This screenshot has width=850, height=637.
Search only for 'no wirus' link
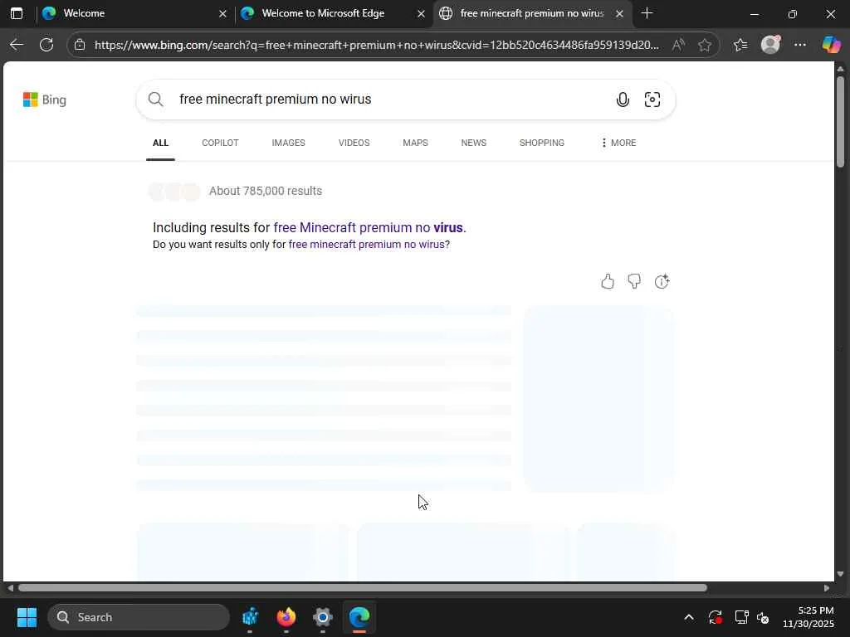click(366, 245)
